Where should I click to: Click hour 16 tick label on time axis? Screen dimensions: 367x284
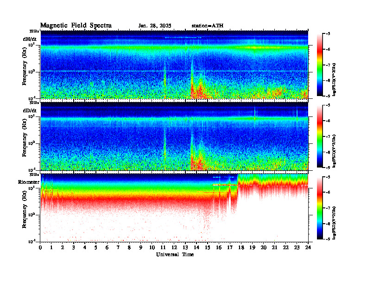pyautogui.click(x=219, y=248)
